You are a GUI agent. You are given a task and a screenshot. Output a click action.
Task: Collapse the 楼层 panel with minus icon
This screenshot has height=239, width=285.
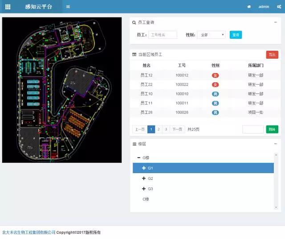pyautogui.click(x=275, y=144)
